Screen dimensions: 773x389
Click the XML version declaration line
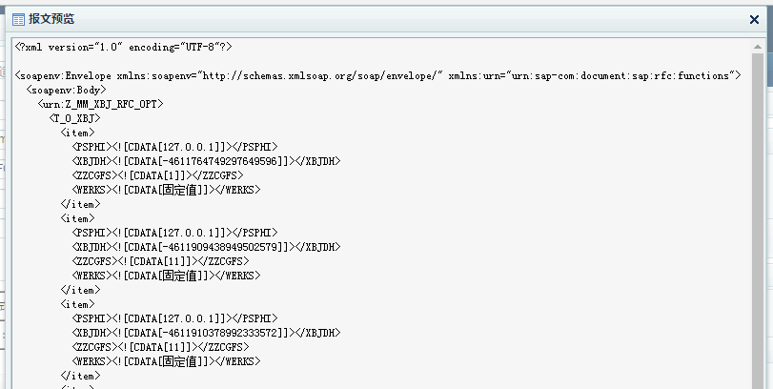coord(123,47)
